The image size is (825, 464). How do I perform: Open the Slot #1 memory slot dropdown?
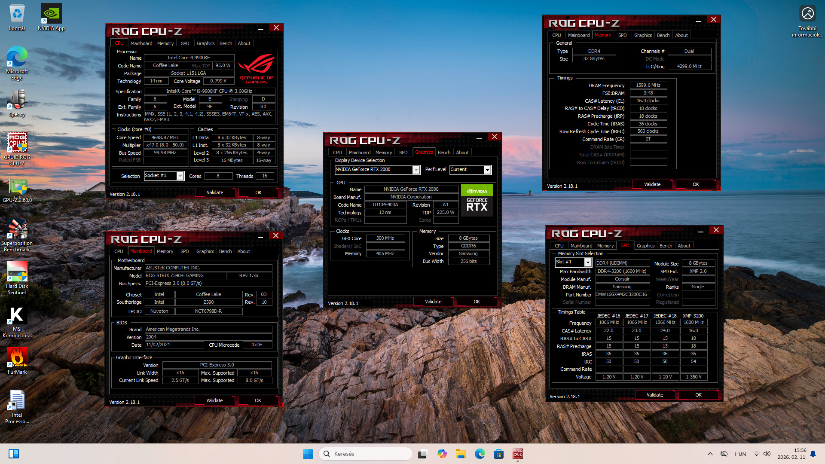[588, 263]
